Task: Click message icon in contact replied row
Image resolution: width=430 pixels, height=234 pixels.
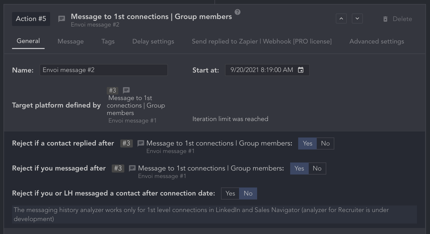Action: pyautogui.click(x=141, y=143)
